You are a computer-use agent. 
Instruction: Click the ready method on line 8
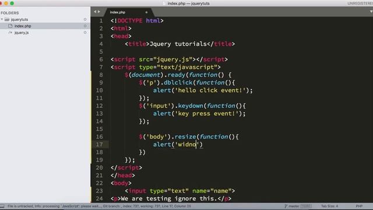pyautogui.click(x=176, y=75)
